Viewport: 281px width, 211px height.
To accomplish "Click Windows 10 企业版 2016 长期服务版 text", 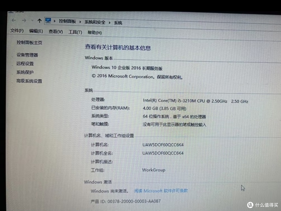I will (127, 68).
